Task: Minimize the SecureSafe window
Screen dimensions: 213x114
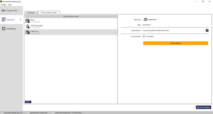Action: tap(196, 2)
